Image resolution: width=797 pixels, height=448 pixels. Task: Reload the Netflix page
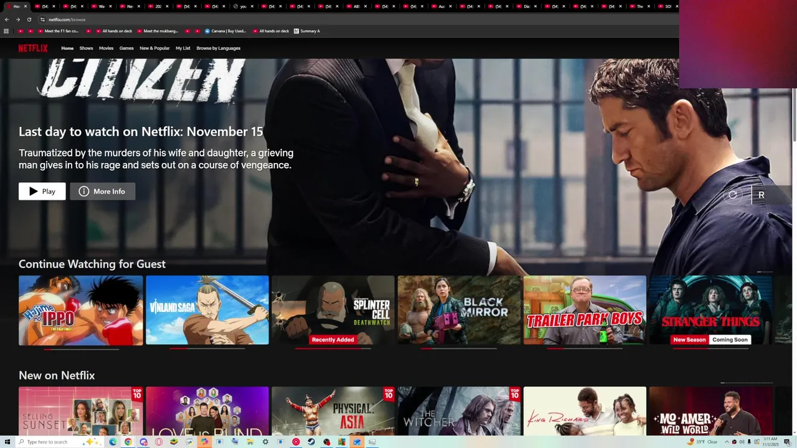[x=29, y=19]
